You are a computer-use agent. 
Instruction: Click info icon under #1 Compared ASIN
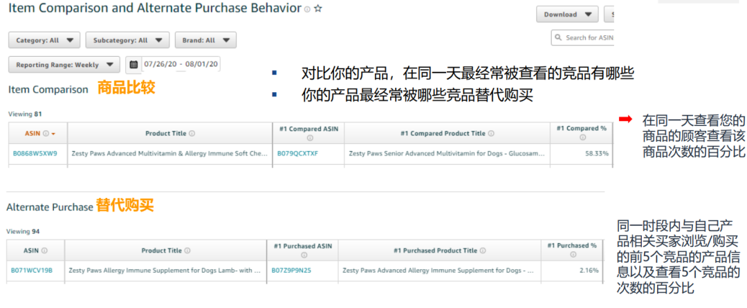click(309, 138)
